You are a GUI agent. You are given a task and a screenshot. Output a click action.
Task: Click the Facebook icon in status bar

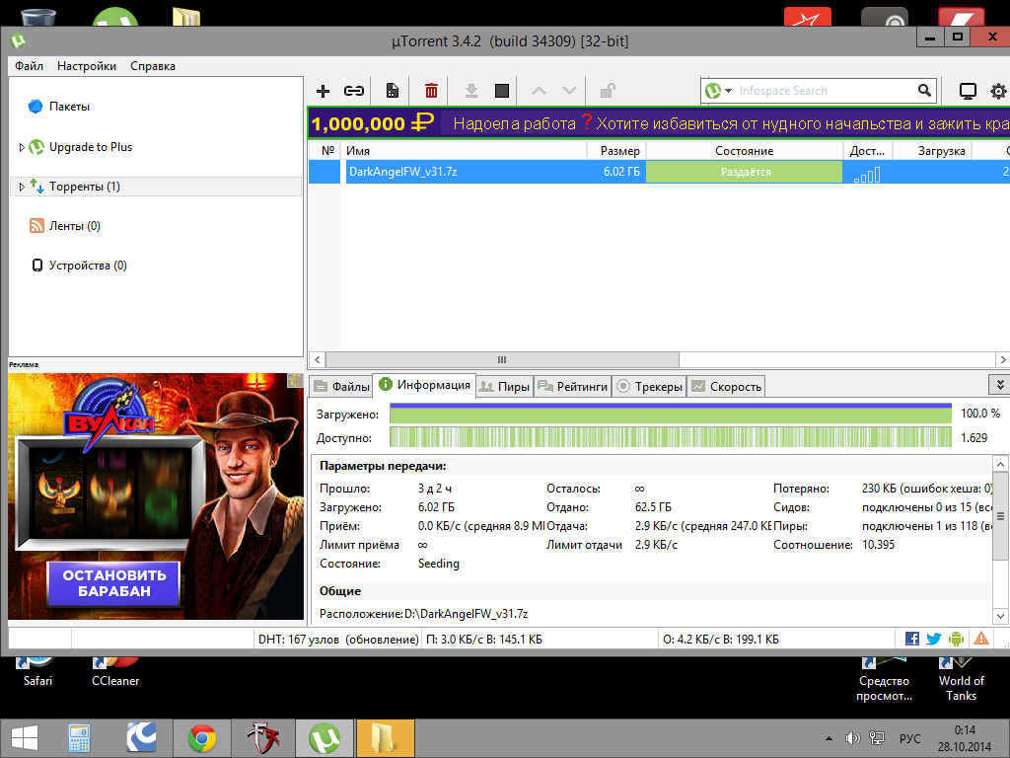[x=912, y=639]
